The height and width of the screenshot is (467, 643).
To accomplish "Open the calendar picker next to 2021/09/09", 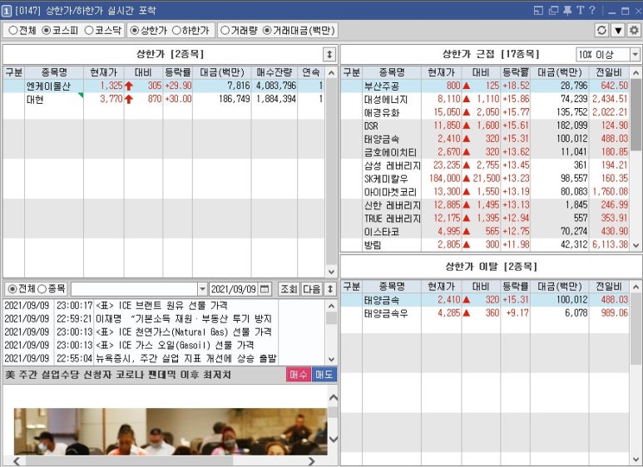I will click(x=265, y=289).
